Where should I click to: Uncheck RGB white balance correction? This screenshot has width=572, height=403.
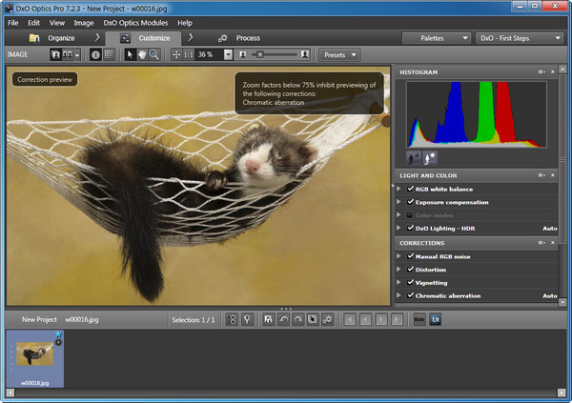(410, 189)
